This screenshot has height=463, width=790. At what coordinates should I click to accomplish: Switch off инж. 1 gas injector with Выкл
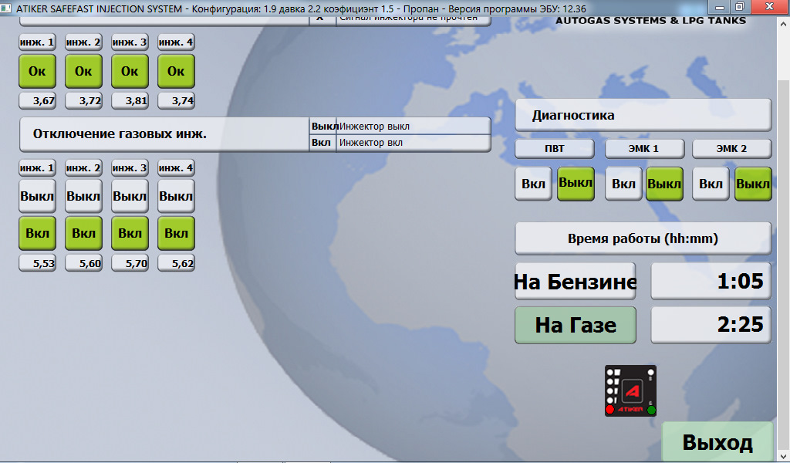click(36, 196)
